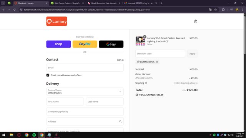The image size is (246, 138).
Task: Pay with Google Pay button
Action: pyautogui.click(x=111, y=44)
